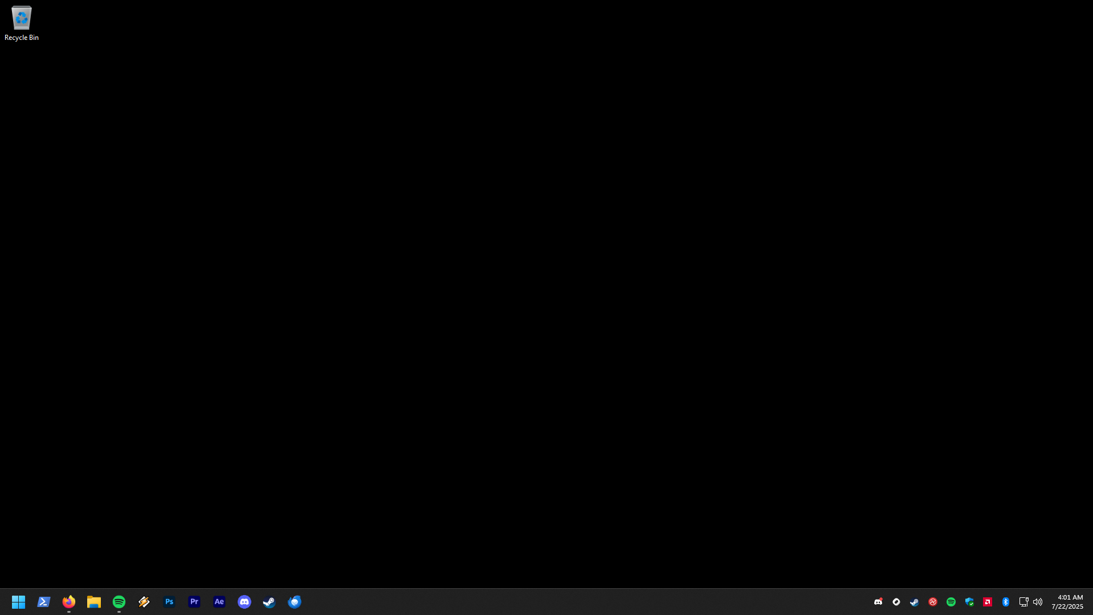1093x615 pixels.
Task: Select the Recycle Bin desktop icon
Action: (22, 24)
